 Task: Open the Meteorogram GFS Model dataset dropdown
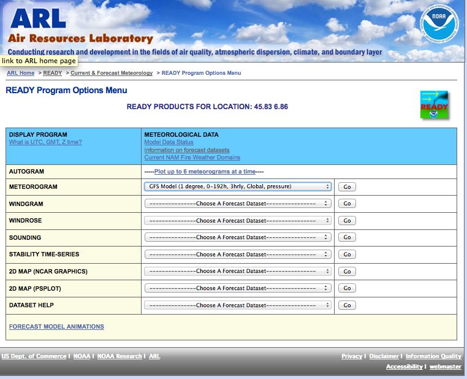point(238,186)
